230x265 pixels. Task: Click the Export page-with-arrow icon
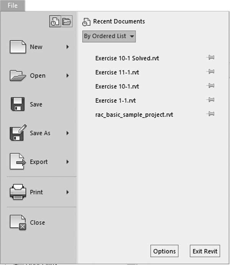click(x=18, y=162)
